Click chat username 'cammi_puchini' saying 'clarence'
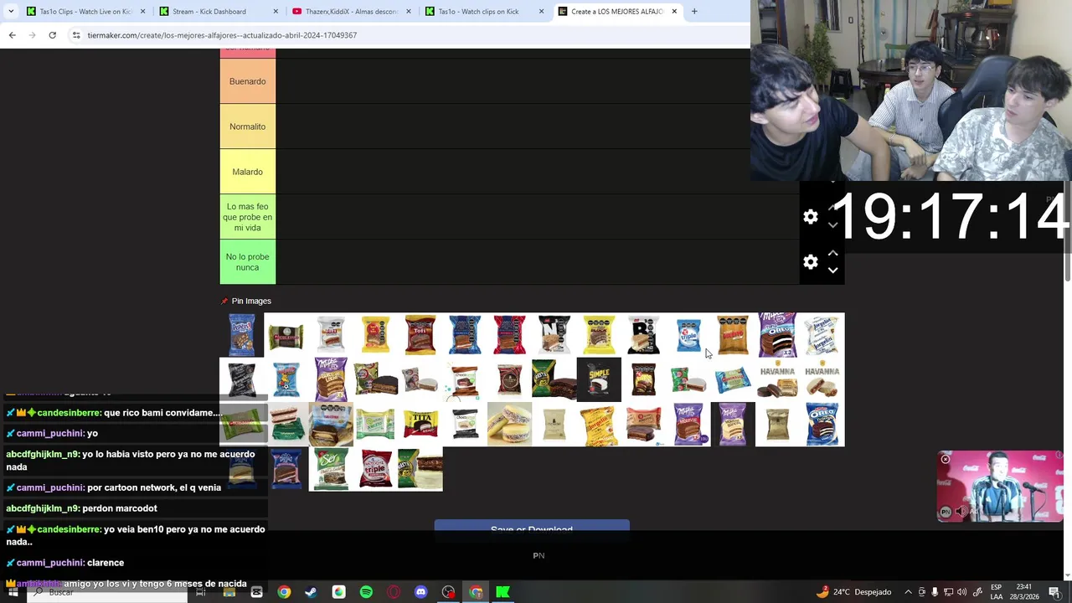 pyautogui.click(x=50, y=563)
